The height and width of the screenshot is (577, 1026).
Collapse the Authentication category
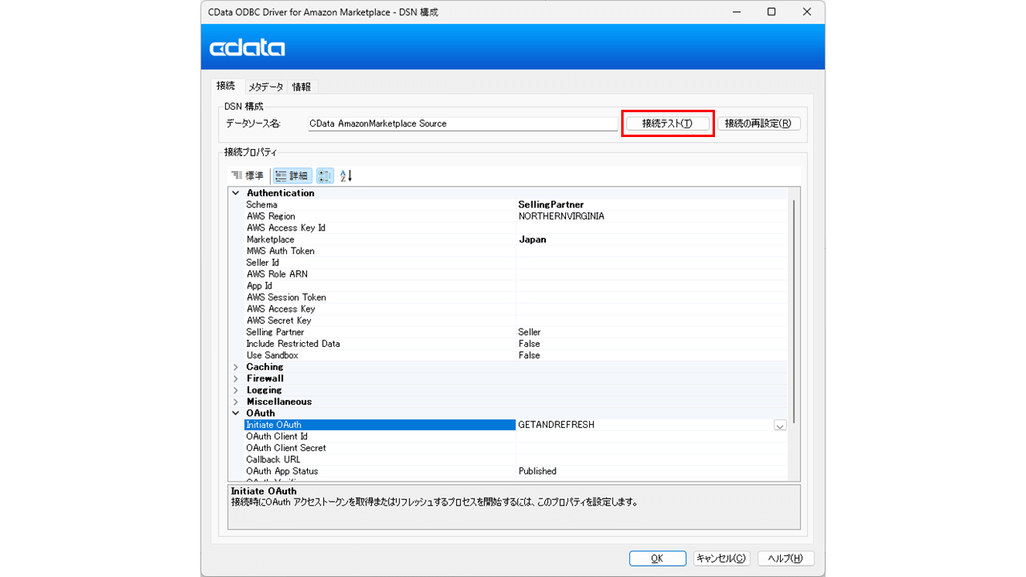(x=236, y=193)
